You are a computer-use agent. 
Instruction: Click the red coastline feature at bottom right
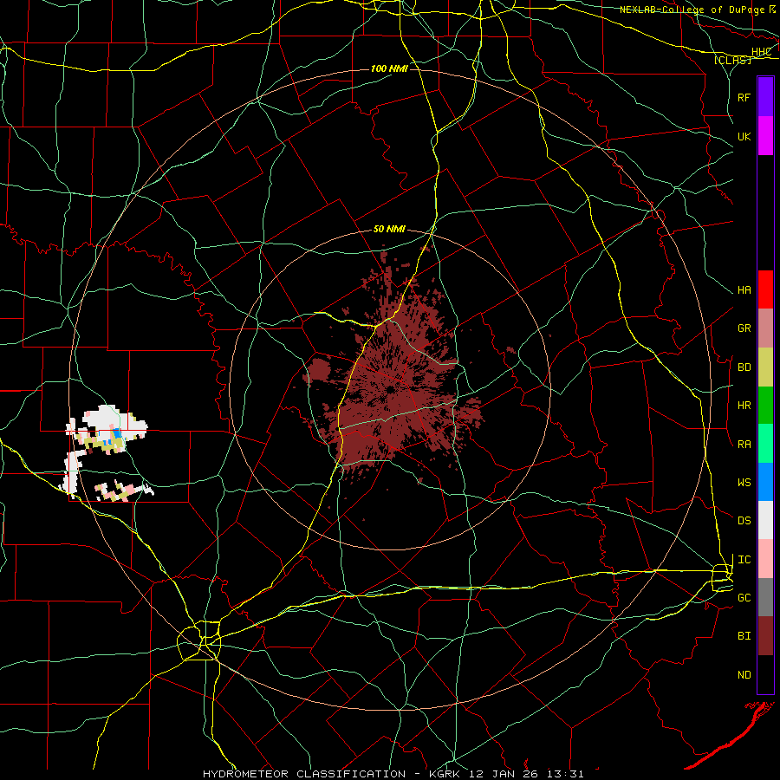pyautogui.click(x=729, y=736)
